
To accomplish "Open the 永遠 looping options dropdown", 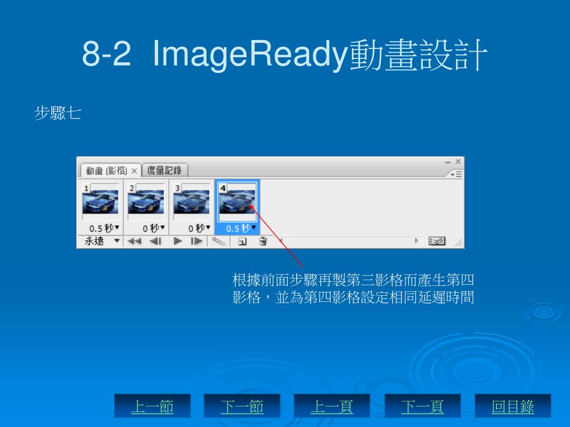I will point(102,241).
